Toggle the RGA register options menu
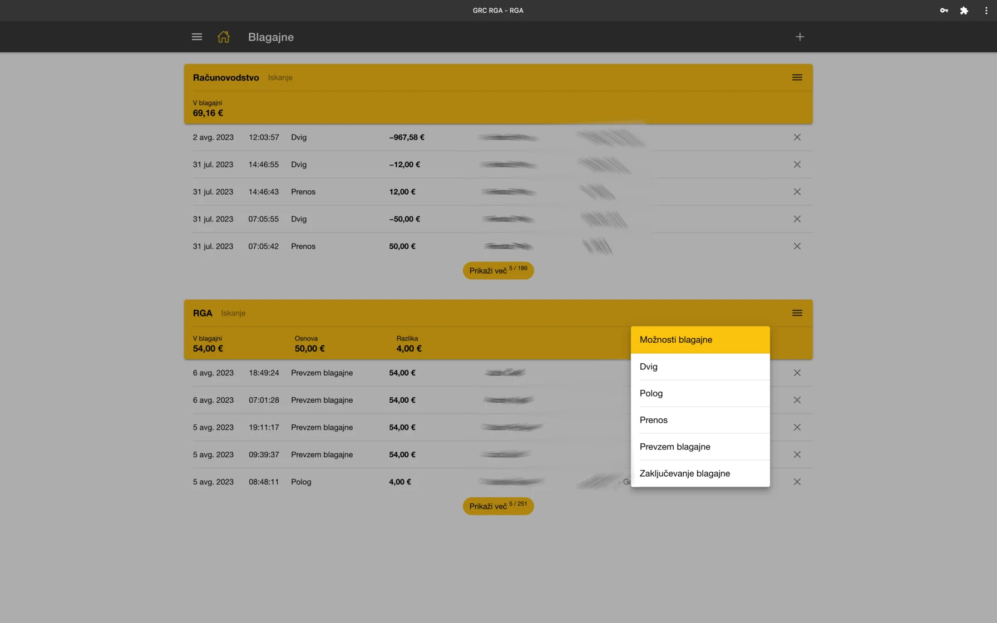997x623 pixels. 797,313
